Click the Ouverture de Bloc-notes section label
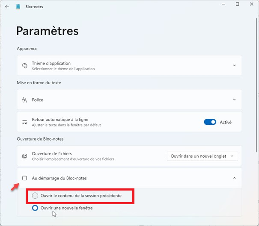The width and height of the screenshot is (259, 226). [x=40, y=139]
